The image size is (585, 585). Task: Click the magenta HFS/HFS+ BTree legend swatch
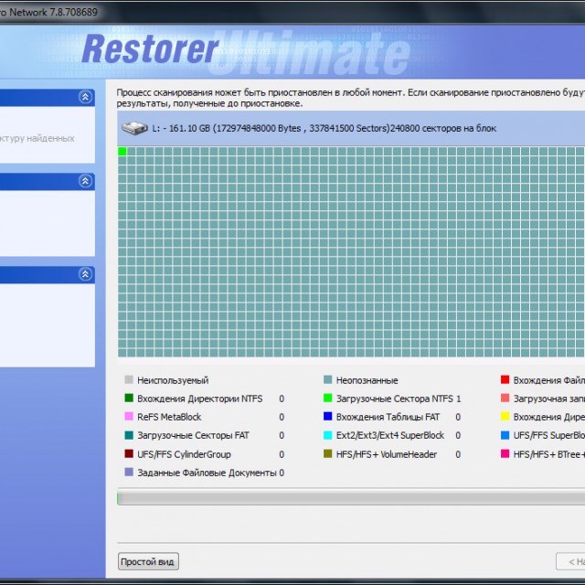tap(505, 453)
